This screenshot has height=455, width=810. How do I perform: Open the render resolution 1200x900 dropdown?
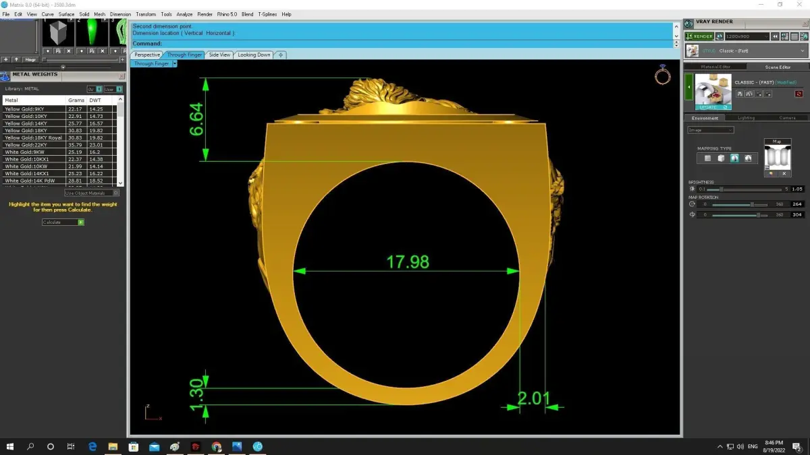tap(747, 36)
